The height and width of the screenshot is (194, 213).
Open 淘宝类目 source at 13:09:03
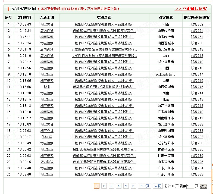click(47, 131)
